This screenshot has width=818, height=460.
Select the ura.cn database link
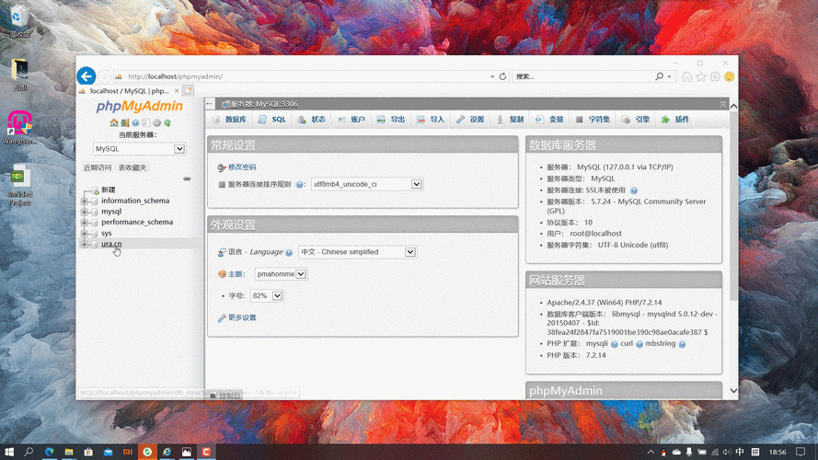tap(111, 244)
